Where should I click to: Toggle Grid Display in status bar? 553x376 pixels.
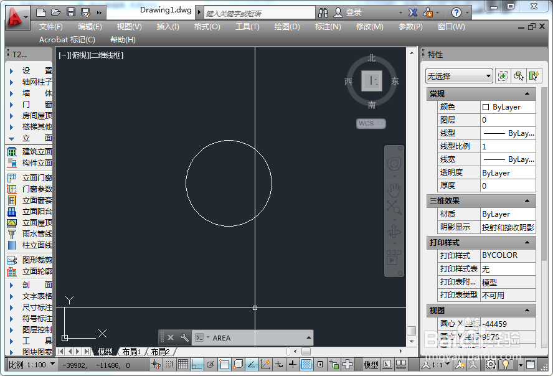point(182,364)
